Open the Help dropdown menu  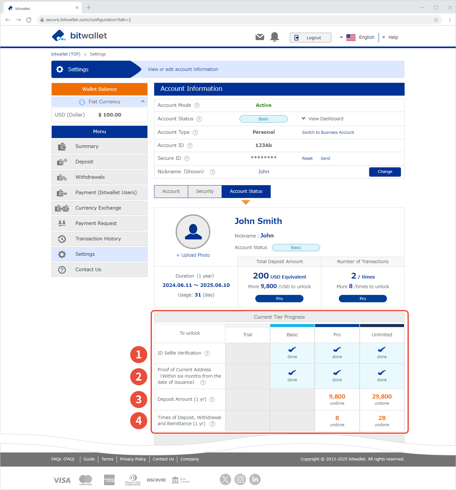click(390, 37)
